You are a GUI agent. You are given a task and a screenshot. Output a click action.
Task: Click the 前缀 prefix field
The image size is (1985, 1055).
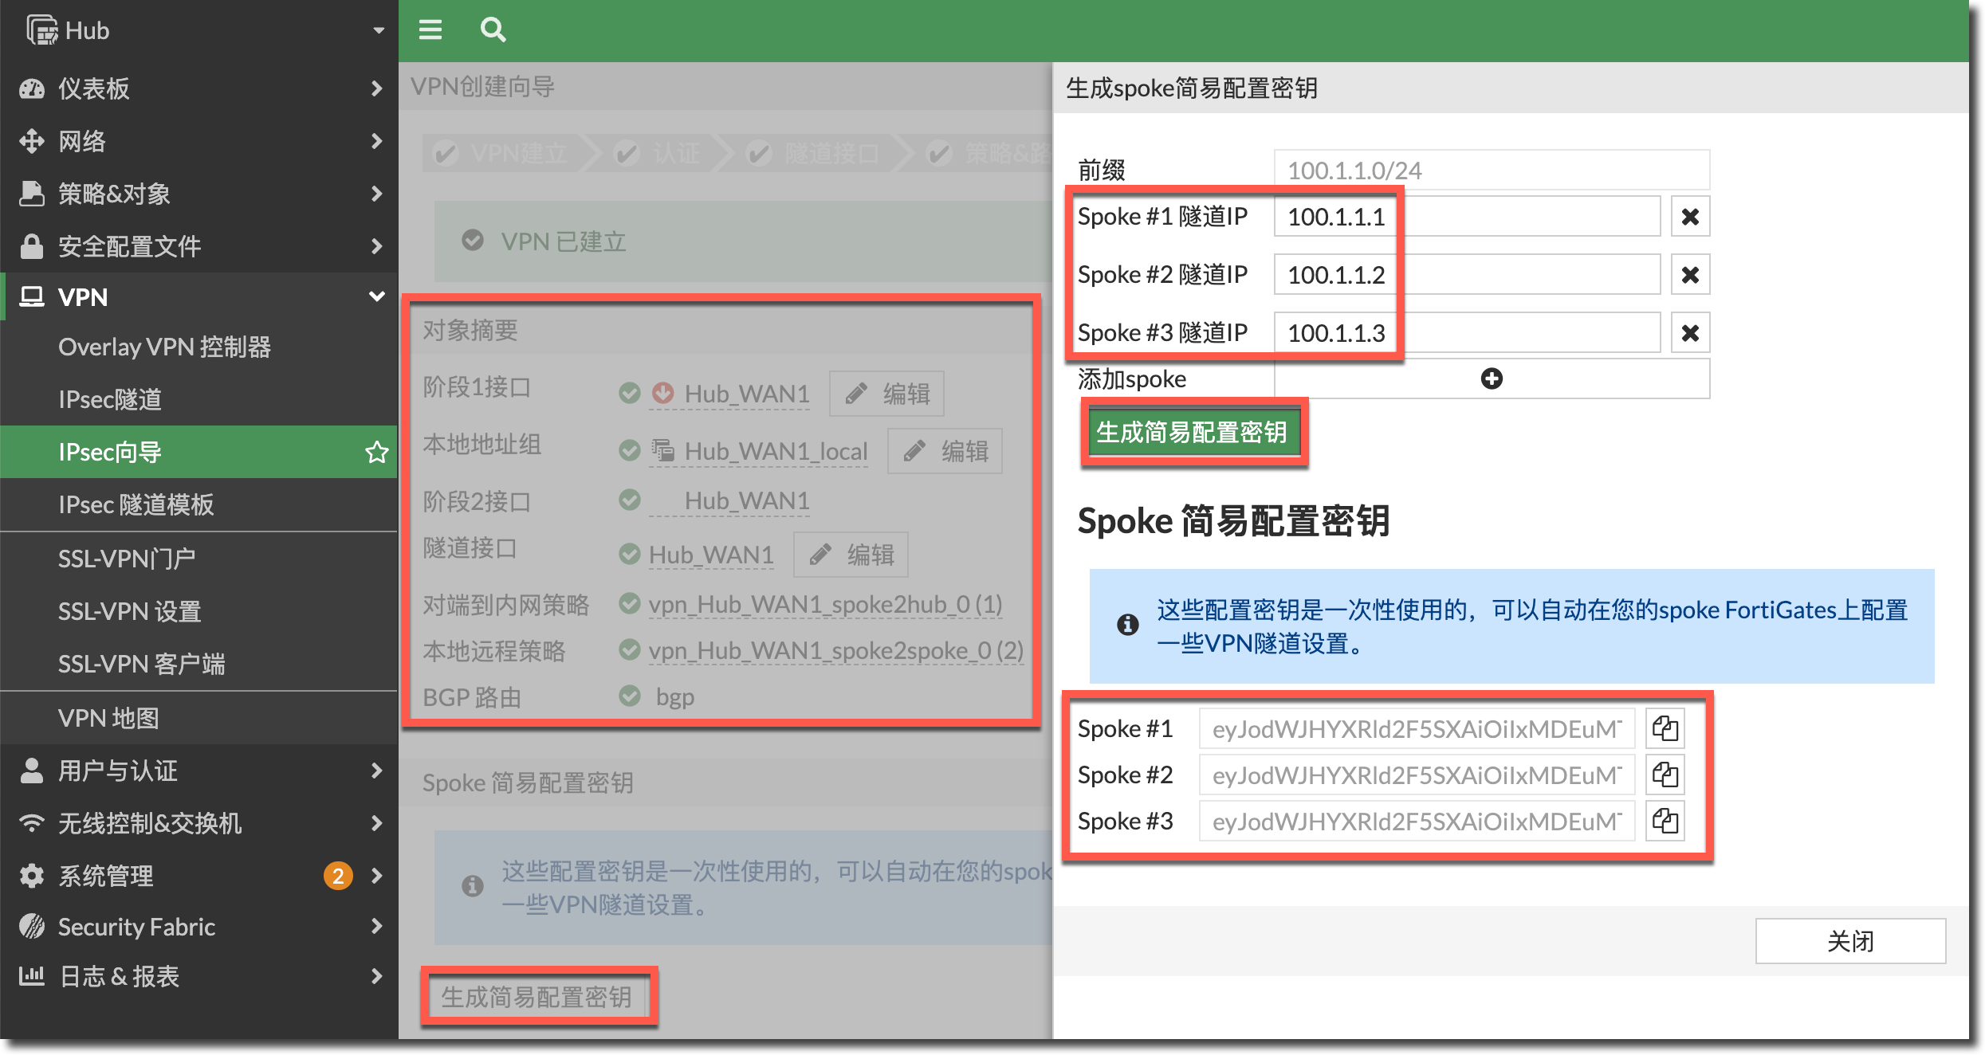1491,171
